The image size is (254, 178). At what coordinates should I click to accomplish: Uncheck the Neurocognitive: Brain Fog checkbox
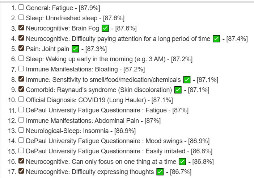click(21, 28)
